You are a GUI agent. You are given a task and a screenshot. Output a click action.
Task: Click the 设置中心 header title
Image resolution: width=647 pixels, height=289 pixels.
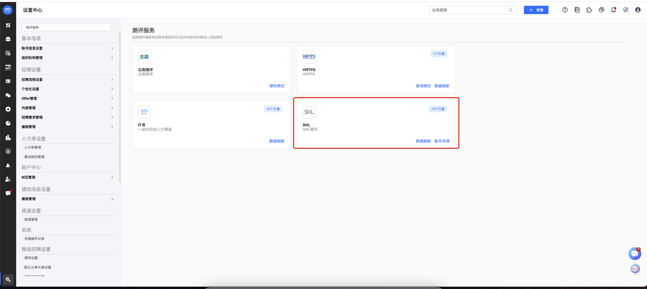click(33, 10)
